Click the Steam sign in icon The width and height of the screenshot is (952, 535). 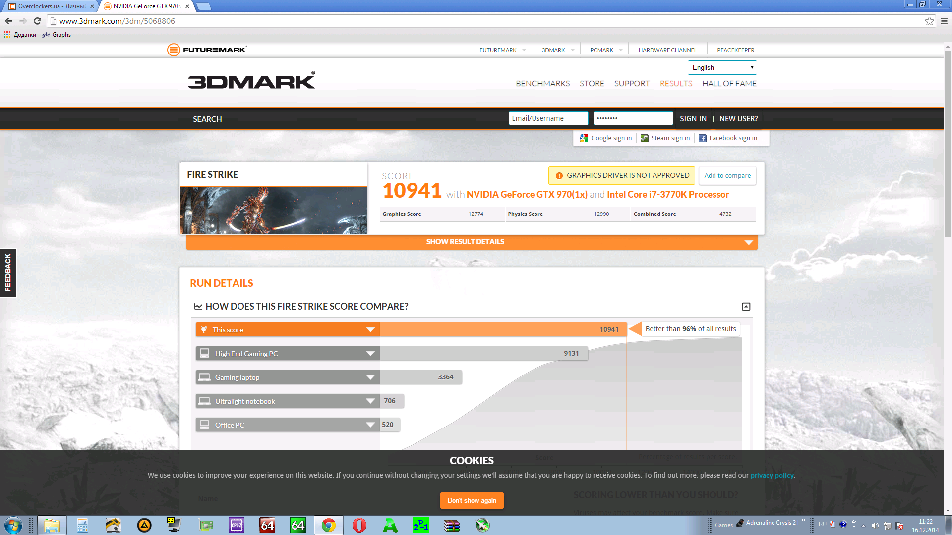644,138
